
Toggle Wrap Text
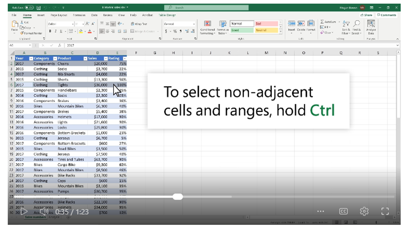pyautogui.click(x=139, y=24)
